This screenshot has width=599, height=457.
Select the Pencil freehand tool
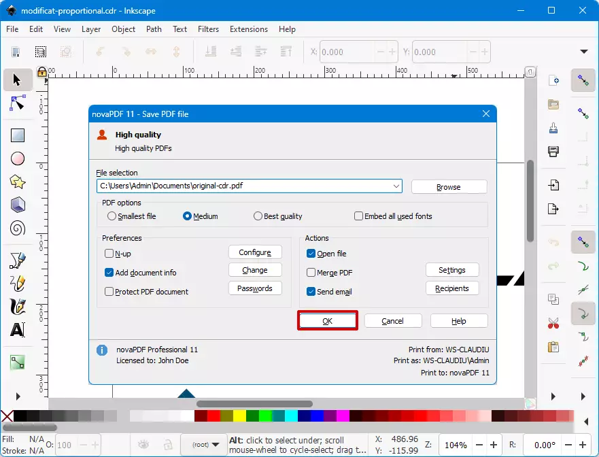pos(18,284)
